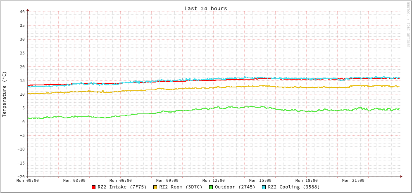Click the -20 mark on the temperature axis
Viewport: 412px width, 193px height.
pyautogui.click(x=21, y=177)
